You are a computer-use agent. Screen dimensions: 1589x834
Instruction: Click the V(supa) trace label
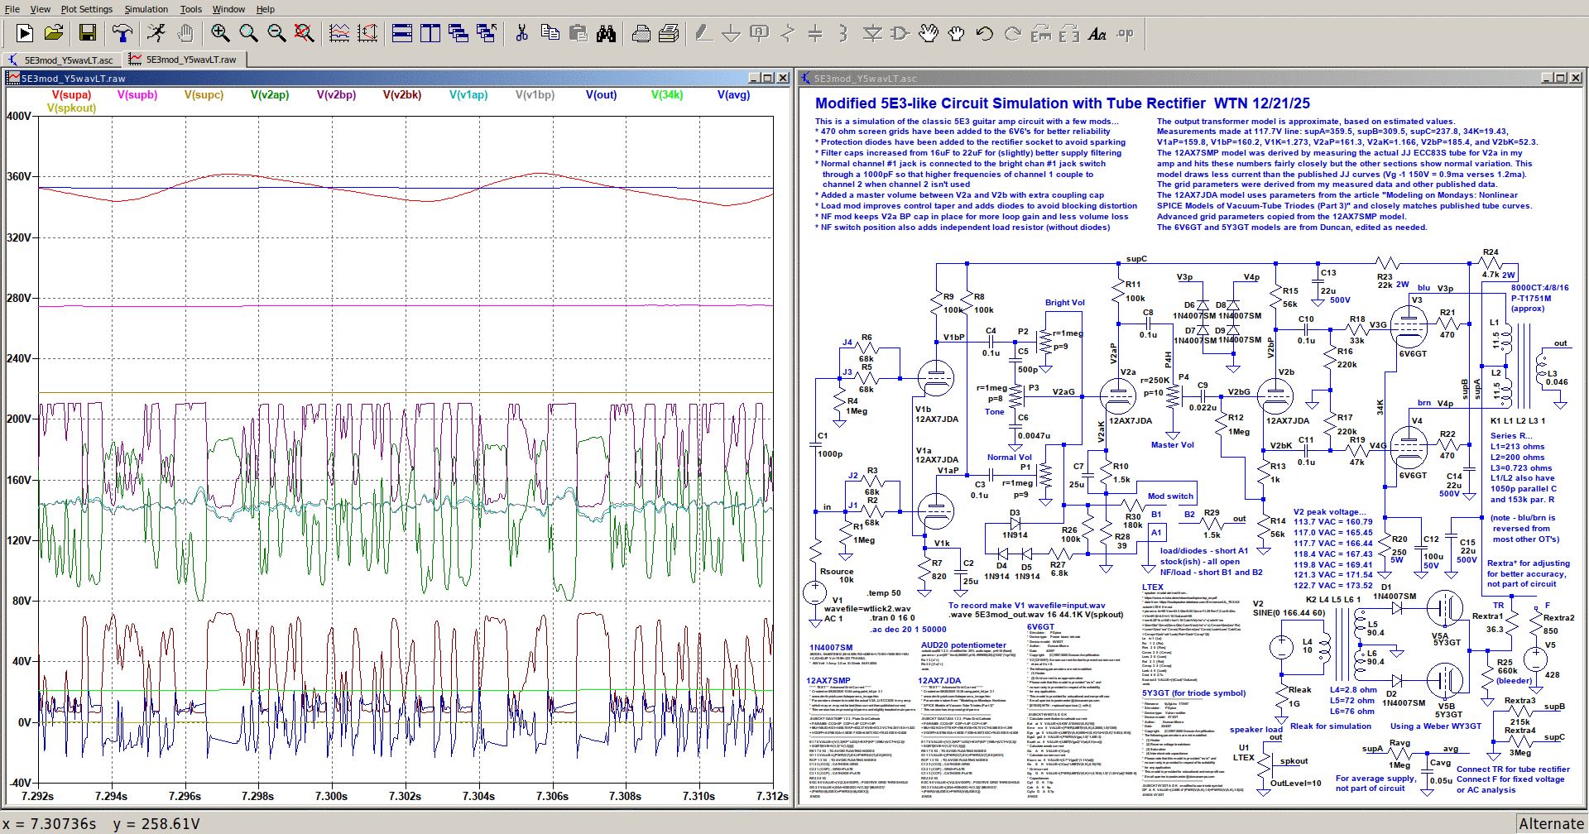coord(71,95)
